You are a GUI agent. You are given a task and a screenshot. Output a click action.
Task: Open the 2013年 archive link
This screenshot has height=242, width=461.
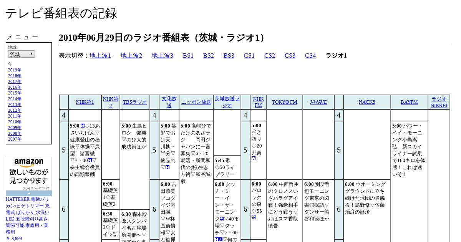15,104
